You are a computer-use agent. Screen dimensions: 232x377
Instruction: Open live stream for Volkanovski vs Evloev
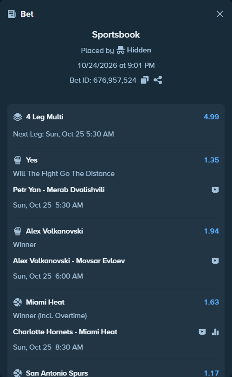[215, 261]
